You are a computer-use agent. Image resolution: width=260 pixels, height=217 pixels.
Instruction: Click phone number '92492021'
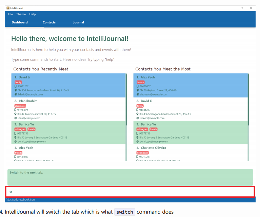point(23,110)
